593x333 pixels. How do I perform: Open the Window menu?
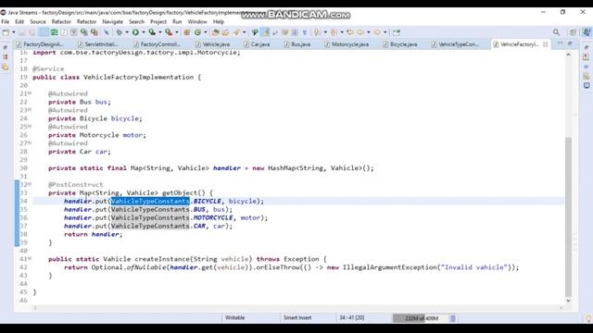197,22
